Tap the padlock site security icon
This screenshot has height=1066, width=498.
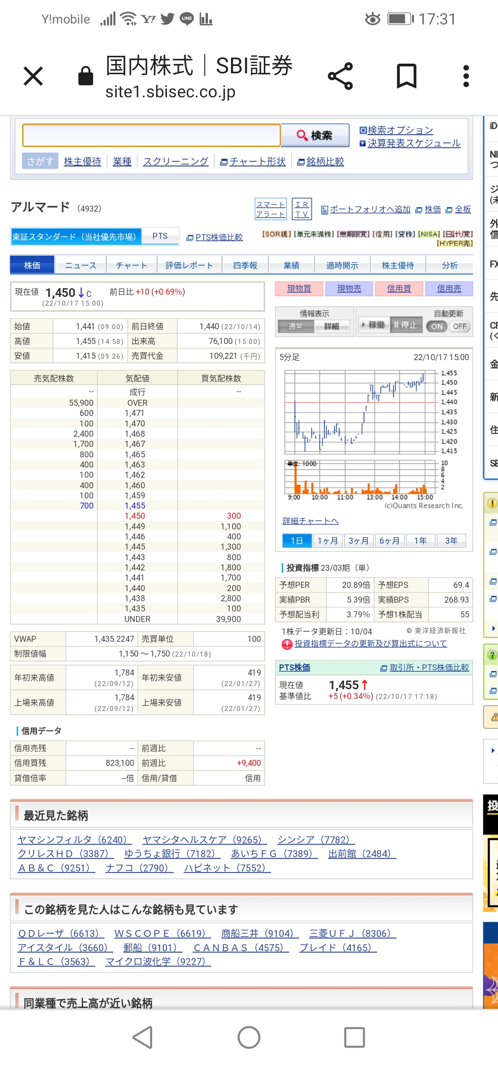coord(86,76)
